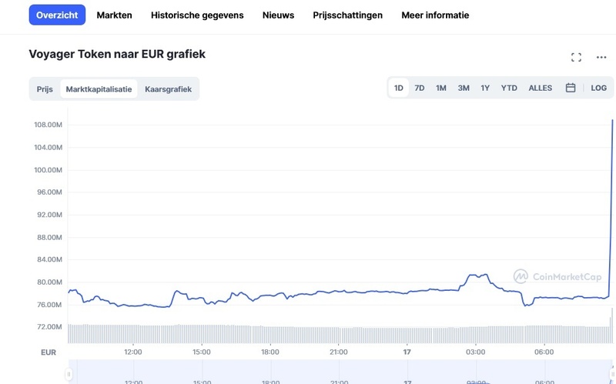Viewport: 616px width, 384px height.
Task: Open the Nieuws tab
Action: pos(278,15)
